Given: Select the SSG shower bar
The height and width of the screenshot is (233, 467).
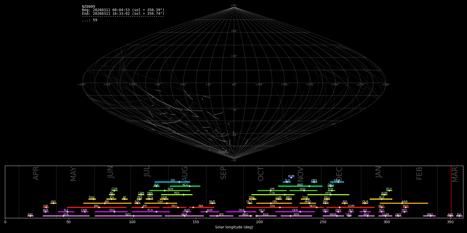Looking at the screenshot, I should (x=111, y=212).
